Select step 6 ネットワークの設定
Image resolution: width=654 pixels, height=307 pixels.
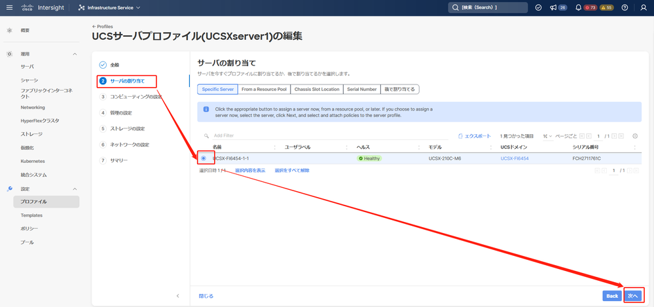pyautogui.click(x=124, y=145)
